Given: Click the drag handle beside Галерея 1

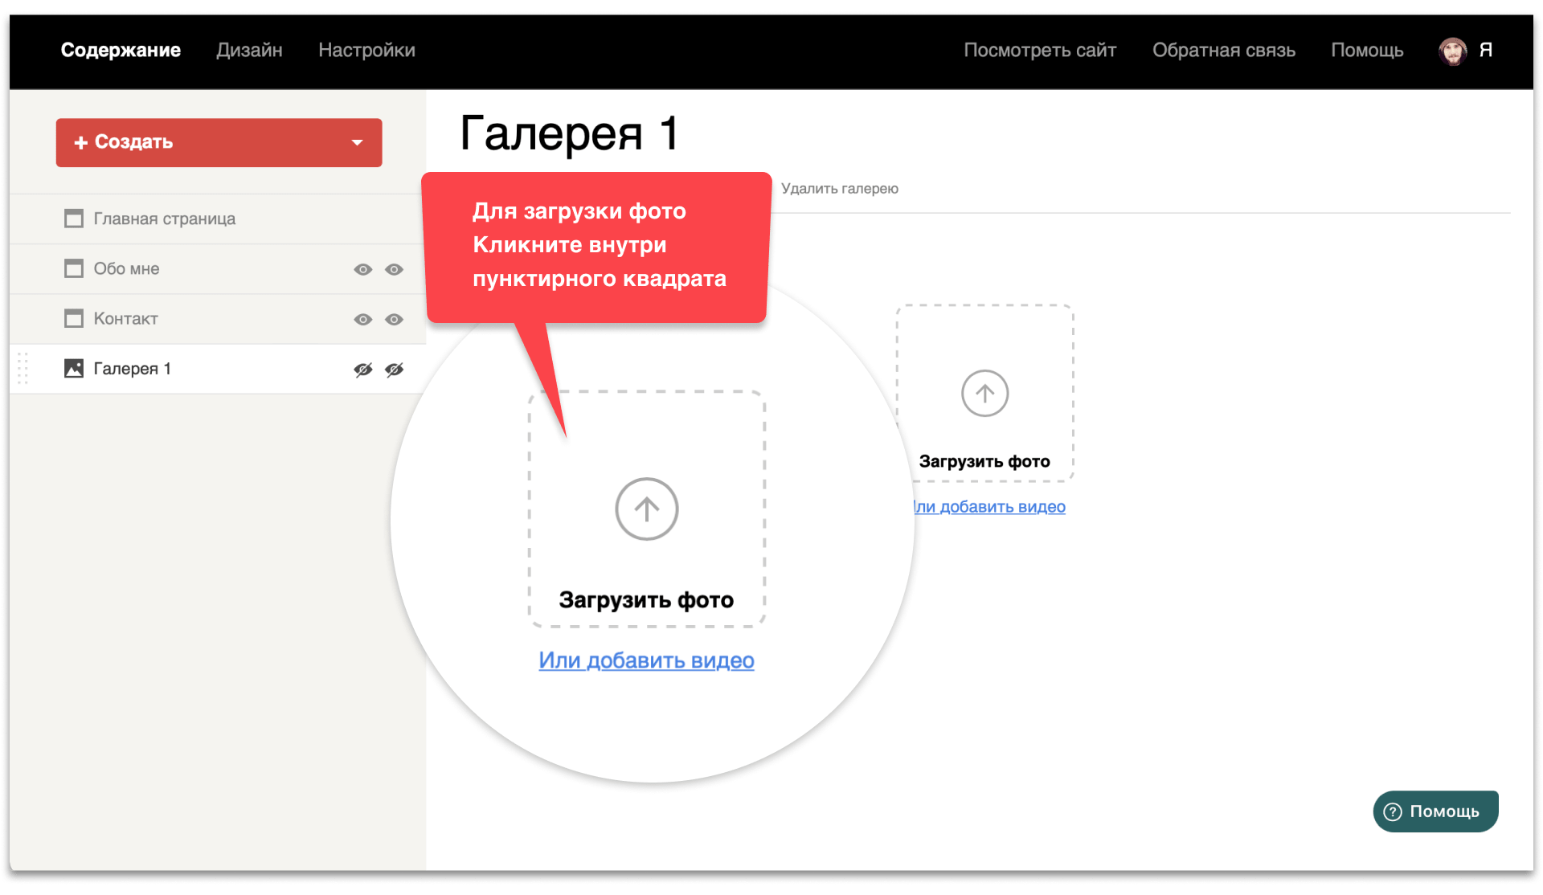Looking at the screenshot, I should [x=23, y=369].
